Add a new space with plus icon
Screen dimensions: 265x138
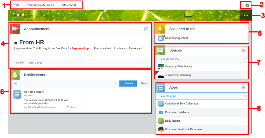243,50
